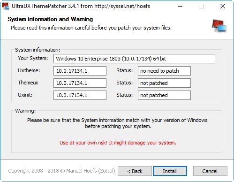
Task: Click the monitors logo icon in header
Action: coord(219,26)
